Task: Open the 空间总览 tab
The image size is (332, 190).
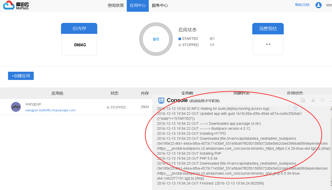Action: pos(115,5)
